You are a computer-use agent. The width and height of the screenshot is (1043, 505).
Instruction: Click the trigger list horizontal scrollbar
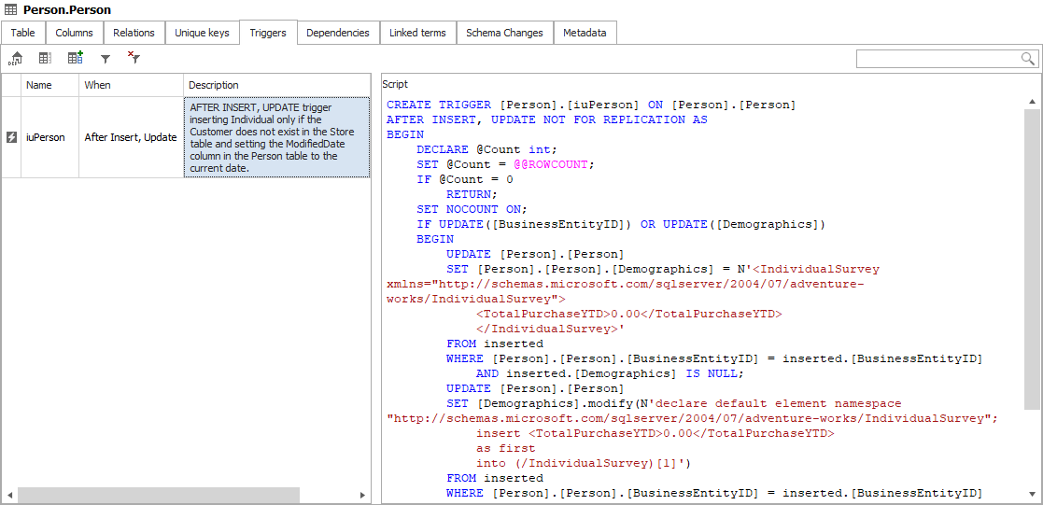[159, 495]
